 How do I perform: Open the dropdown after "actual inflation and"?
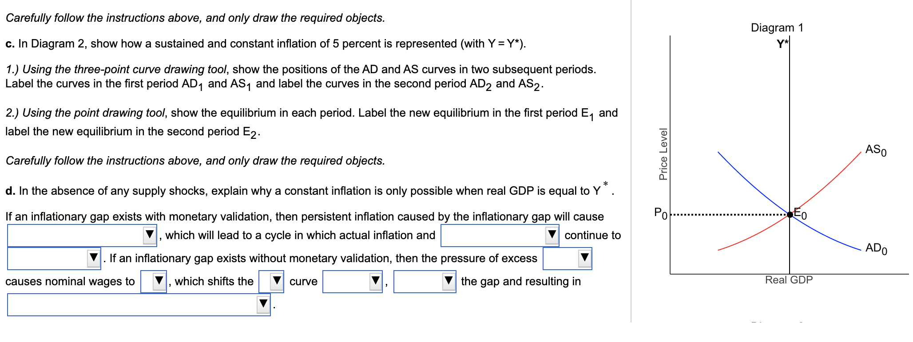(x=551, y=235)
